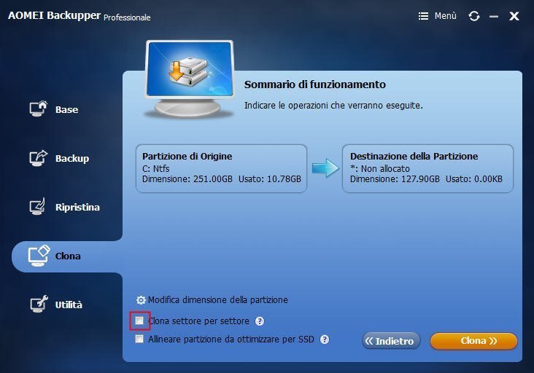Screen dimensions: 534x373
Task: Open the Menù list icon
Action: [423, 16]
